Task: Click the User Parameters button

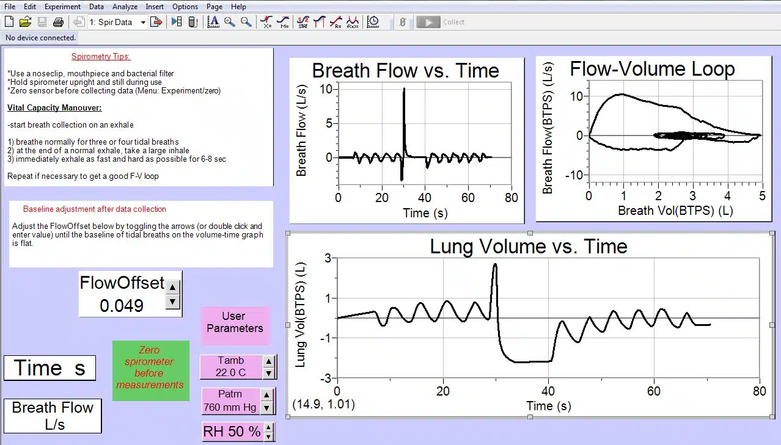Action: click(x=235, y=322)
